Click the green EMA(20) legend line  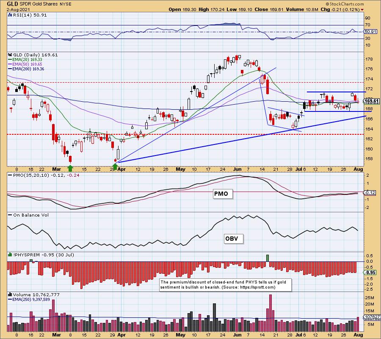[10, 60]
